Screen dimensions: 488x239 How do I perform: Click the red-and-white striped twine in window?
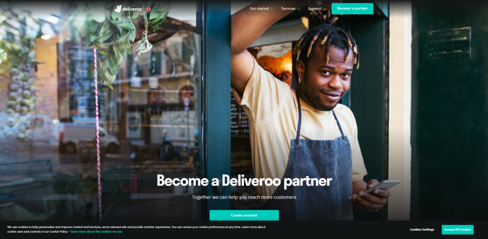[98, 134]
